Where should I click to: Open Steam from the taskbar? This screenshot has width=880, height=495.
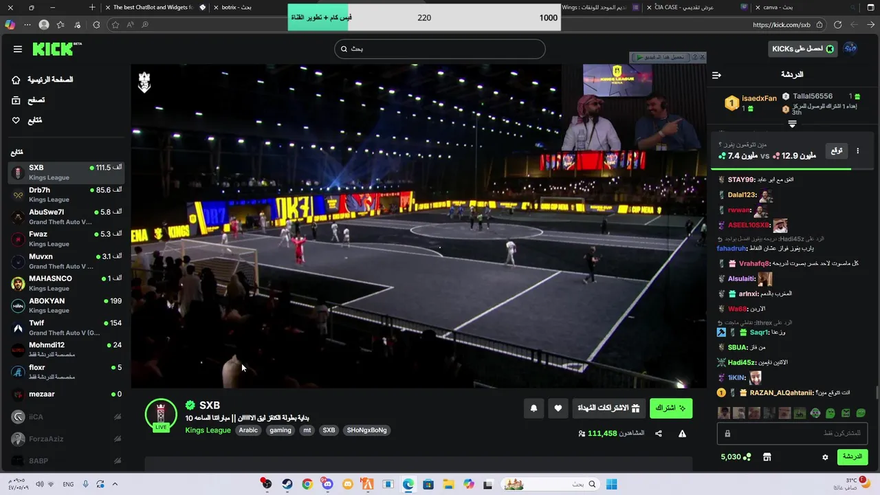(287, 484)
